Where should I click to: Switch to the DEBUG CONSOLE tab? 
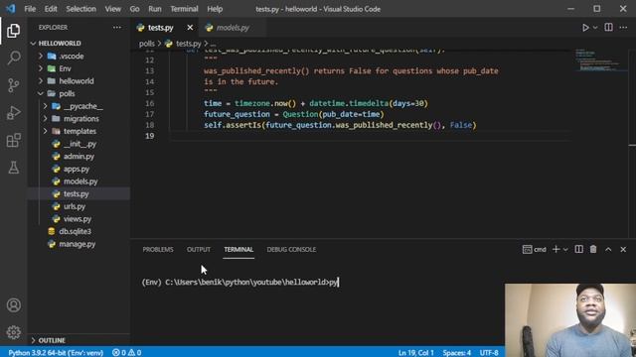pos(291,249)
